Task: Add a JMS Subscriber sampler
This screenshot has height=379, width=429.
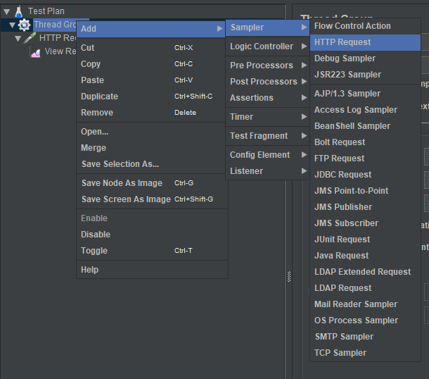Action: 365,223
